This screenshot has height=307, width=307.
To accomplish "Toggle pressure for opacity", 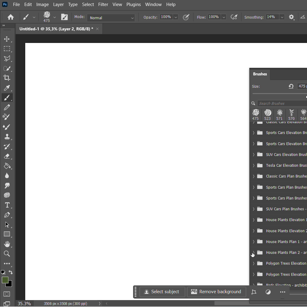I will [186, 17].
